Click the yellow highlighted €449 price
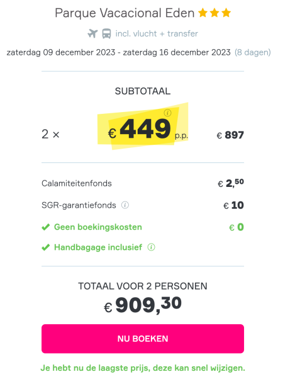Image resolution: width=283 pixels, height=377 pixels. pos(143,128)
